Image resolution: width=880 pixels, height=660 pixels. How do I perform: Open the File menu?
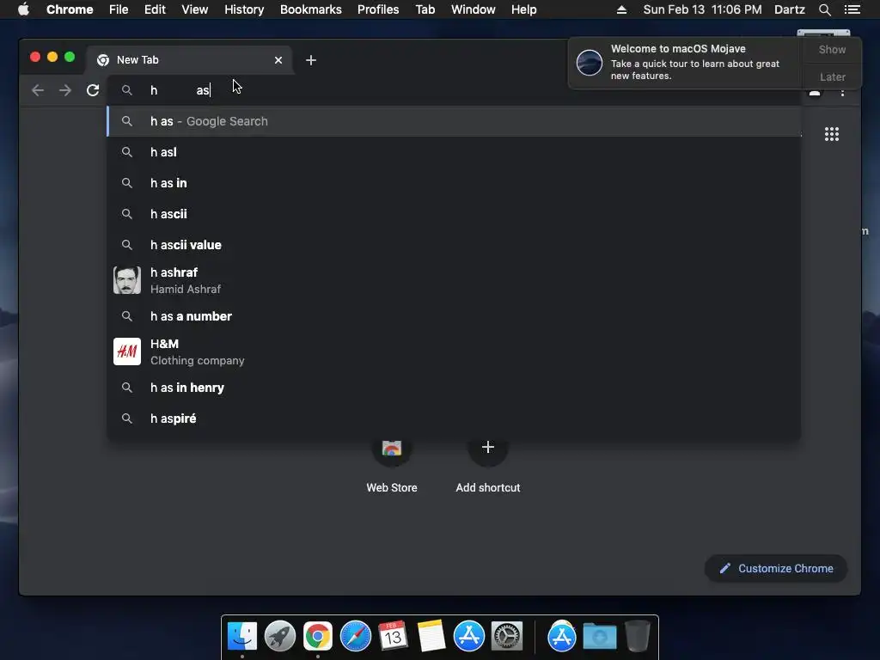119,9
